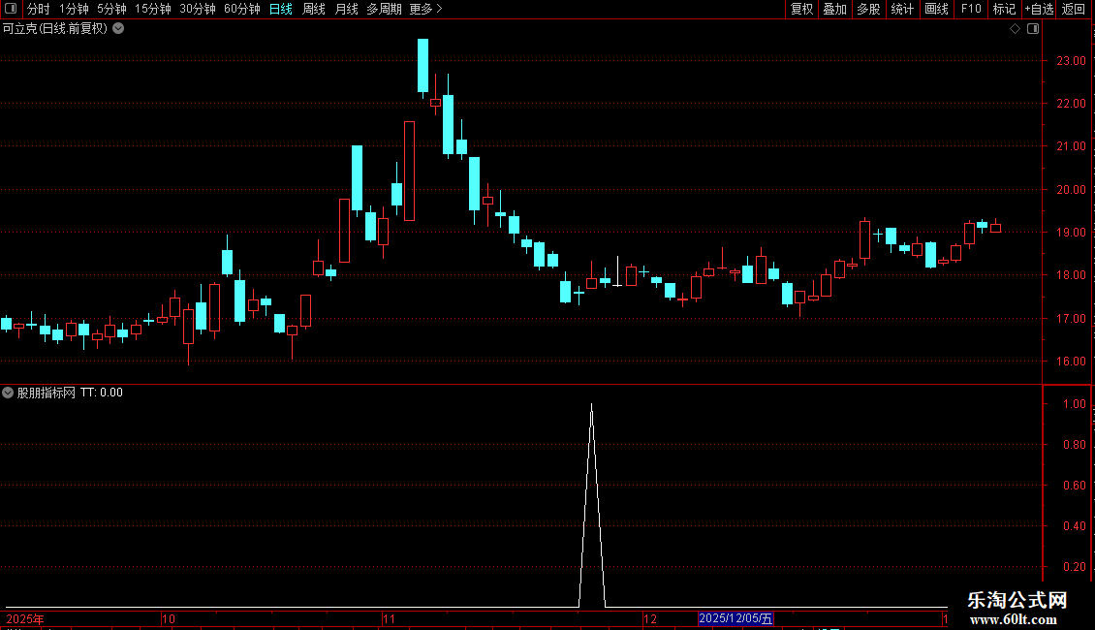Select the 月线 monthly period tab

[346, 9]
